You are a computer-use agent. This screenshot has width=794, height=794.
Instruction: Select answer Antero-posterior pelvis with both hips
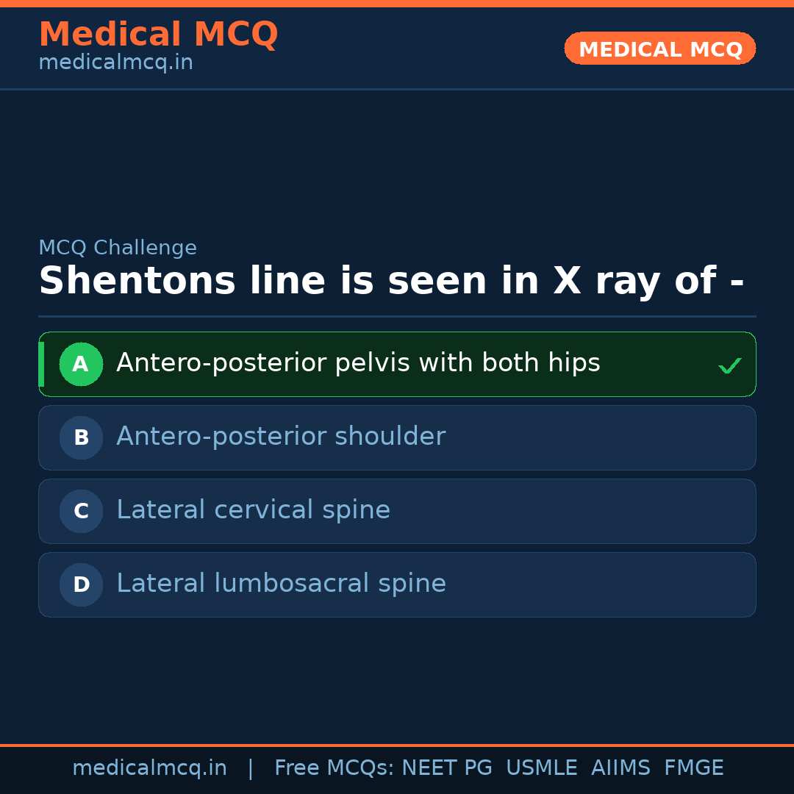point(358,363)
